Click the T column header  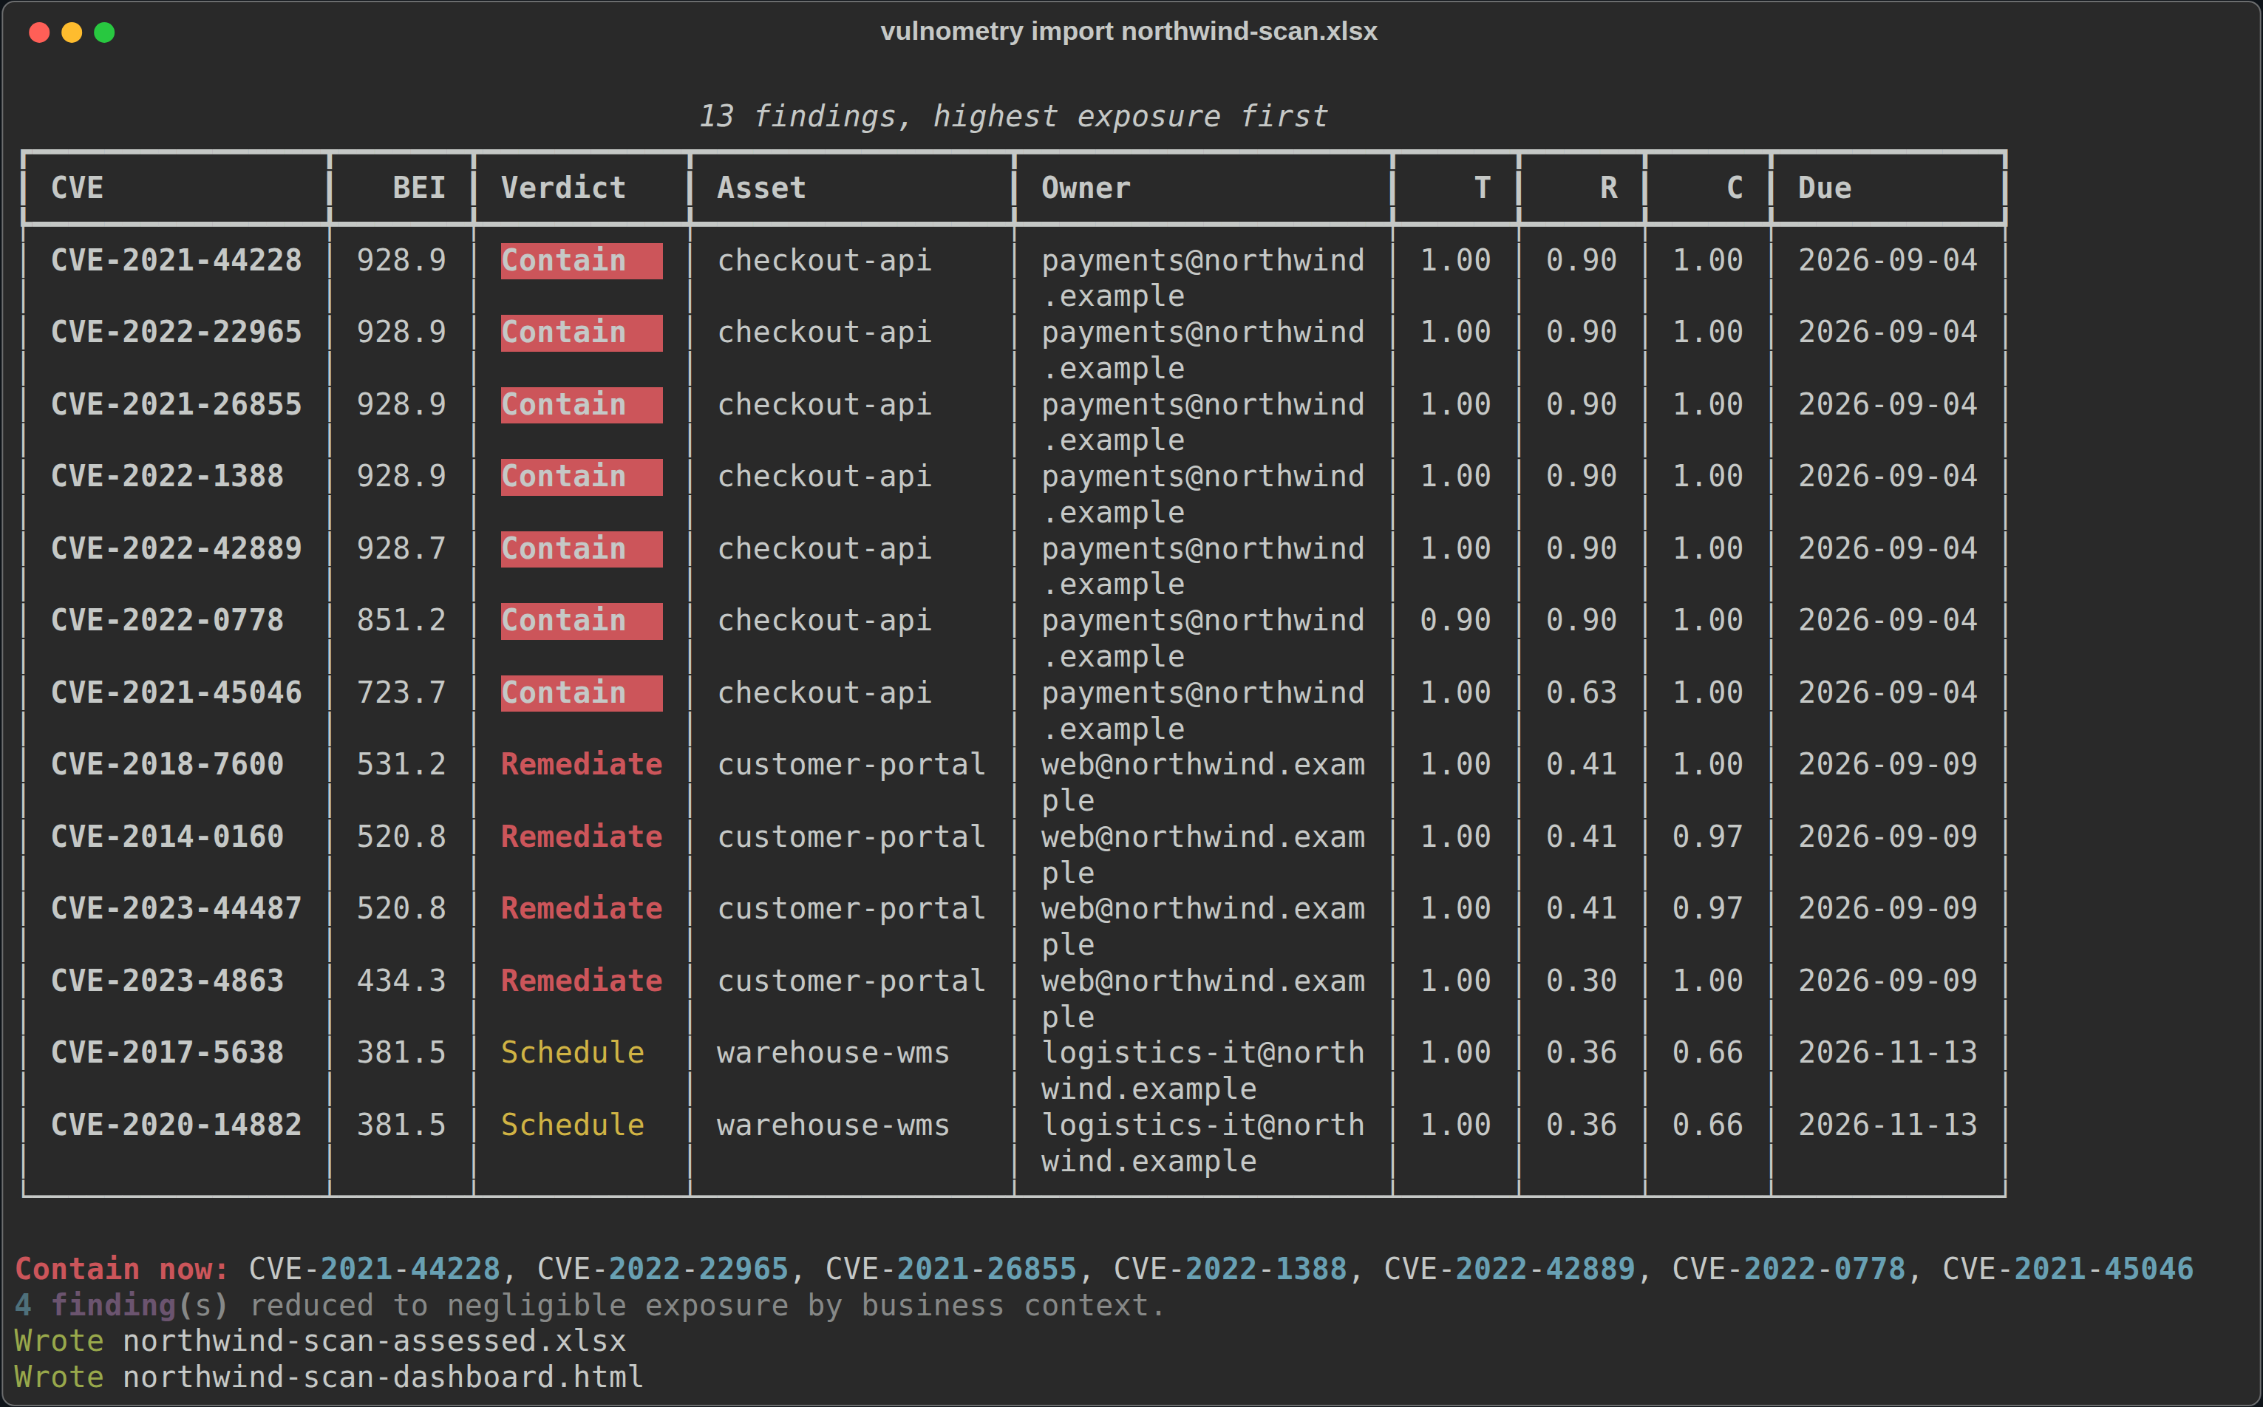point(1483,188)
